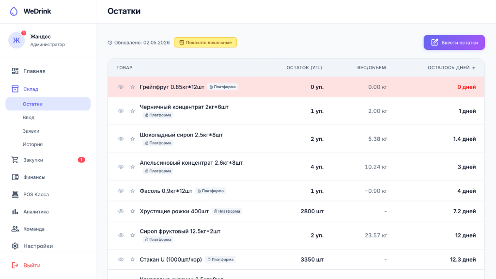The width and height of the screenshot is (496, 279).
Task: Click the Финансы wallet icon
Action: point(15,177)
